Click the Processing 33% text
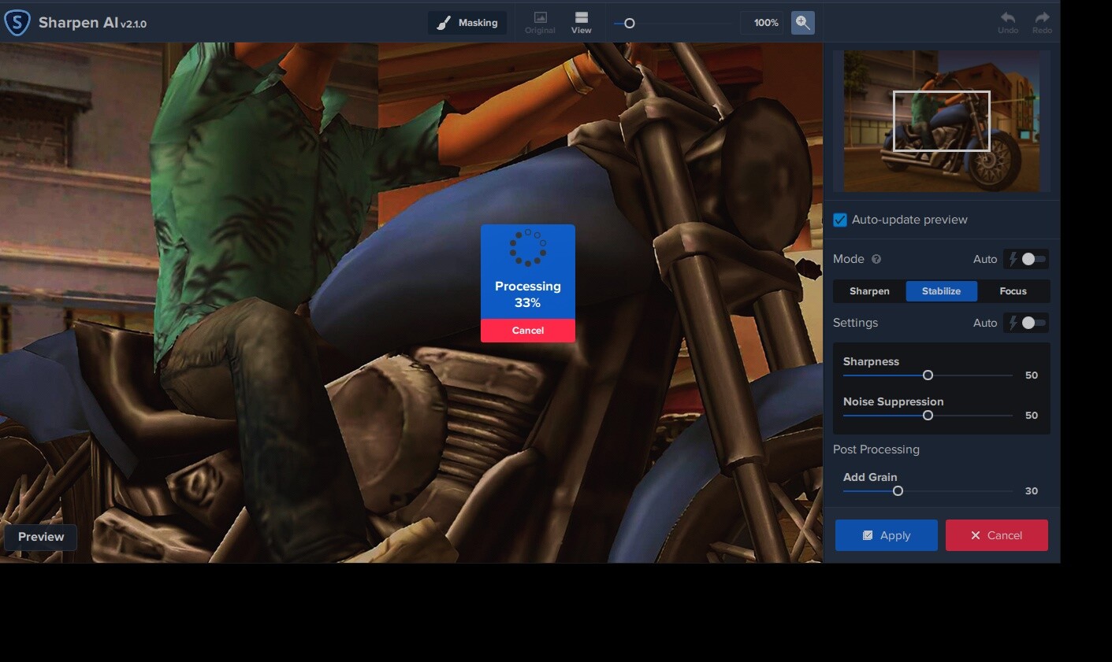This screenshot has height=662, width=1112. coord(528,294)
